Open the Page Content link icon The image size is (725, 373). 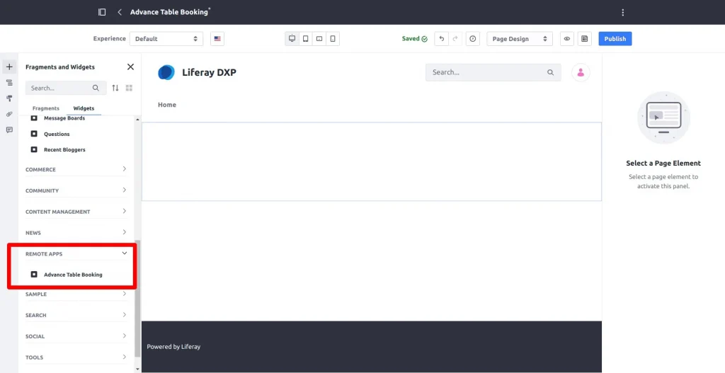[9, 114]
